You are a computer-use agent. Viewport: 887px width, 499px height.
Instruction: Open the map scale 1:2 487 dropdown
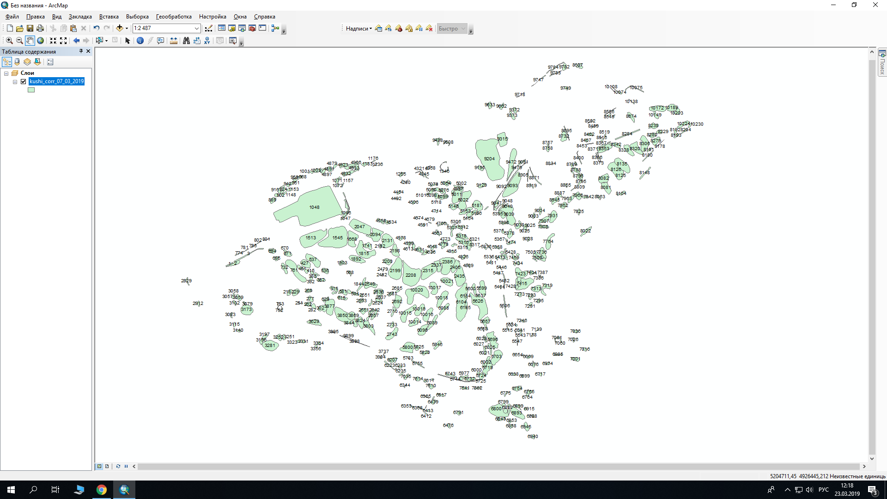[x=196, y=28]
